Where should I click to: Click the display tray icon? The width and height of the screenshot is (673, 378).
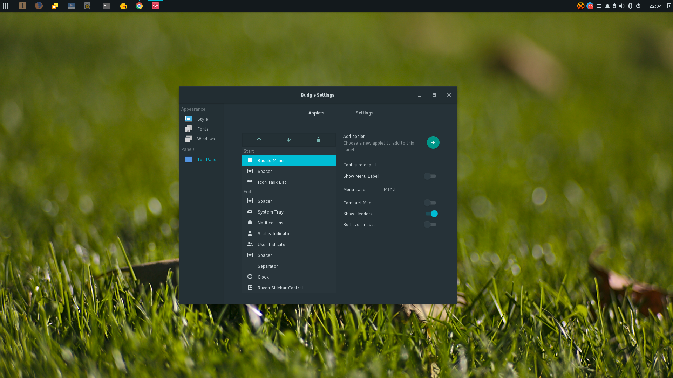599,6
